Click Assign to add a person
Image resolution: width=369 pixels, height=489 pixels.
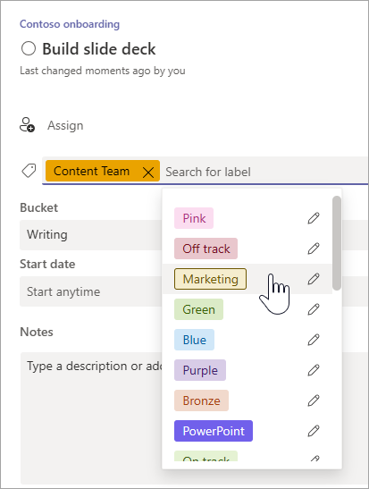click(65, 125)
